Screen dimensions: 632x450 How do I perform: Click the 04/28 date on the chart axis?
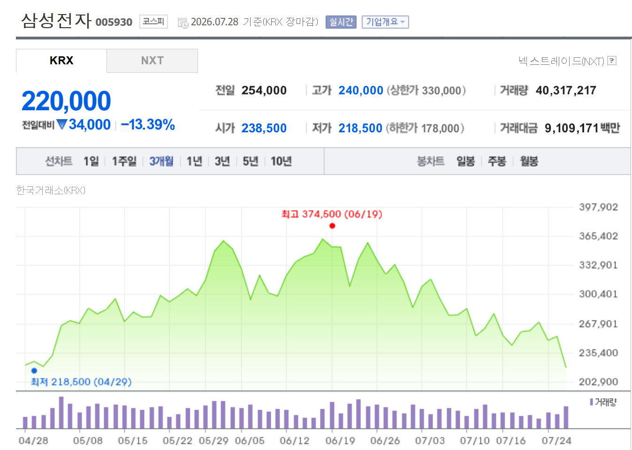[x=33, y=441]
